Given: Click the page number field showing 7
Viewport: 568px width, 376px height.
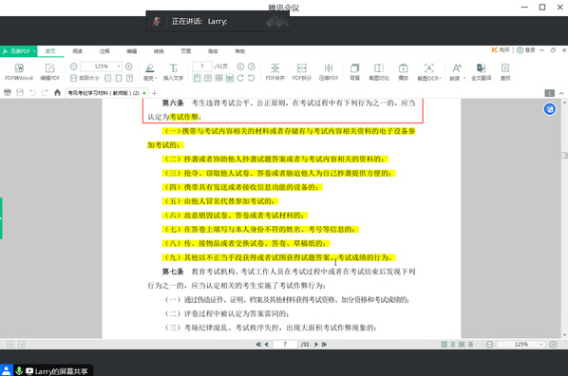Looking at the screenshot, I should [x=202, y=66].
